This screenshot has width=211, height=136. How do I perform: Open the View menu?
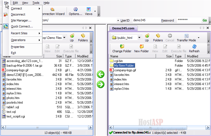25,3
